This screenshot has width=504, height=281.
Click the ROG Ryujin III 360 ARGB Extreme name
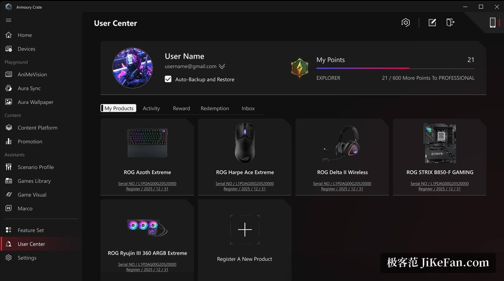tap(147, 253)
